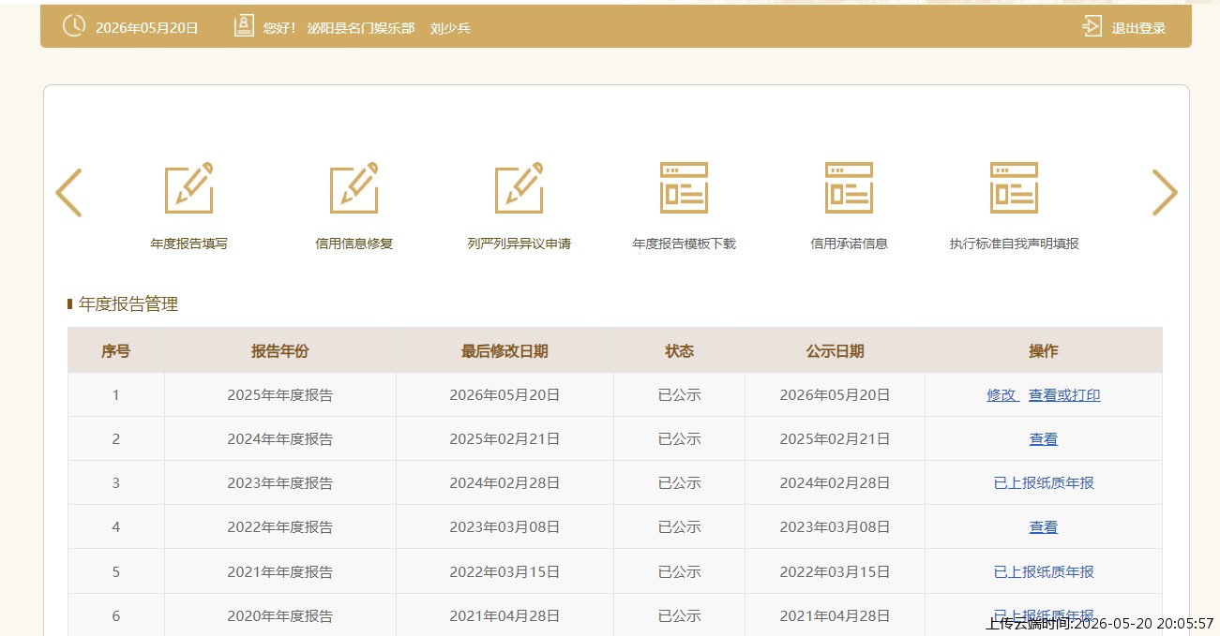Click the right carousel arrow

pos(1165,192)
